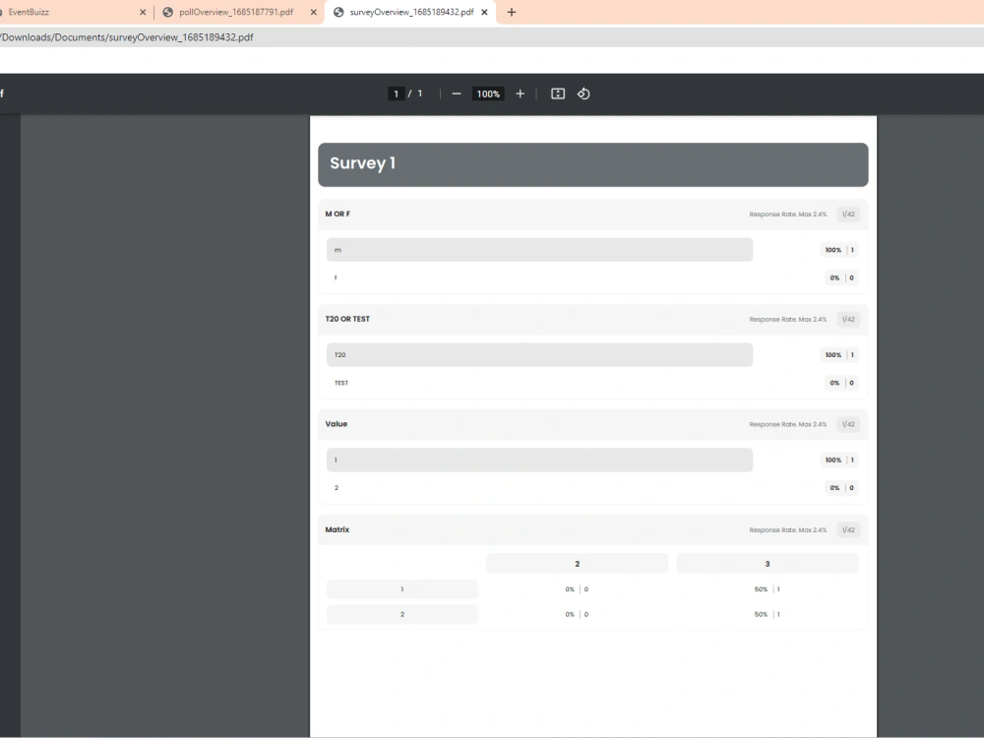The width and height of the screenshot is (984, 738).
Task: Click the Survey 1 heading banner
Action: 592,164
